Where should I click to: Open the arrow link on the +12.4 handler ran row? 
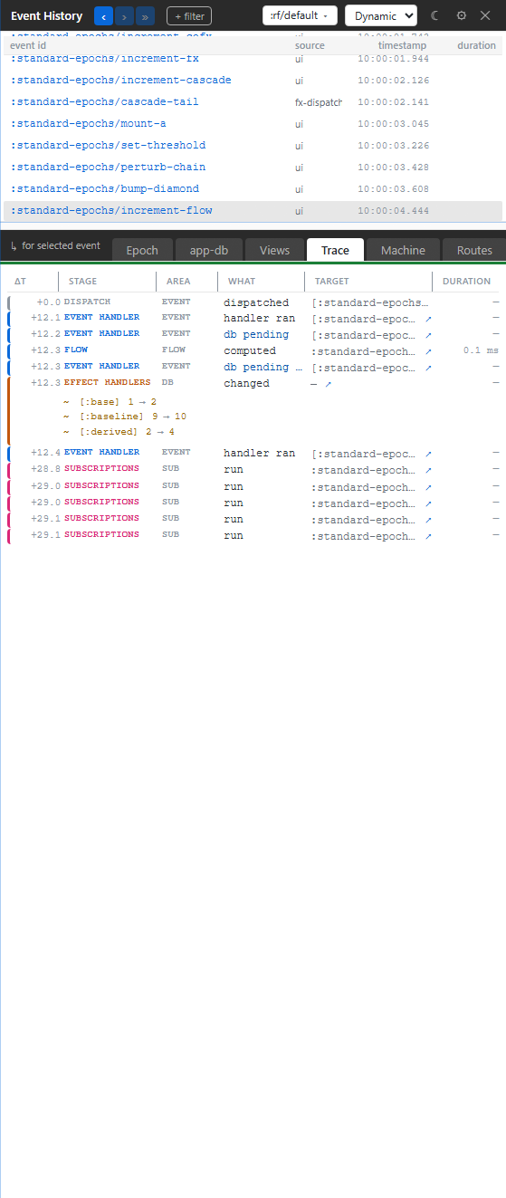[428, 454]
